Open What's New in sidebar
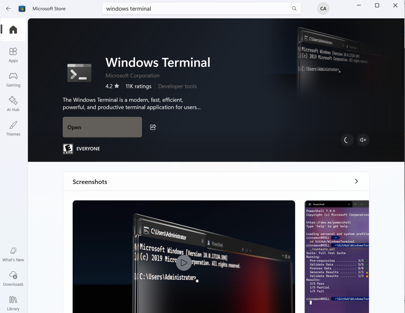Image resolution: width=405 pixels, height=313 pixels. 13,254
